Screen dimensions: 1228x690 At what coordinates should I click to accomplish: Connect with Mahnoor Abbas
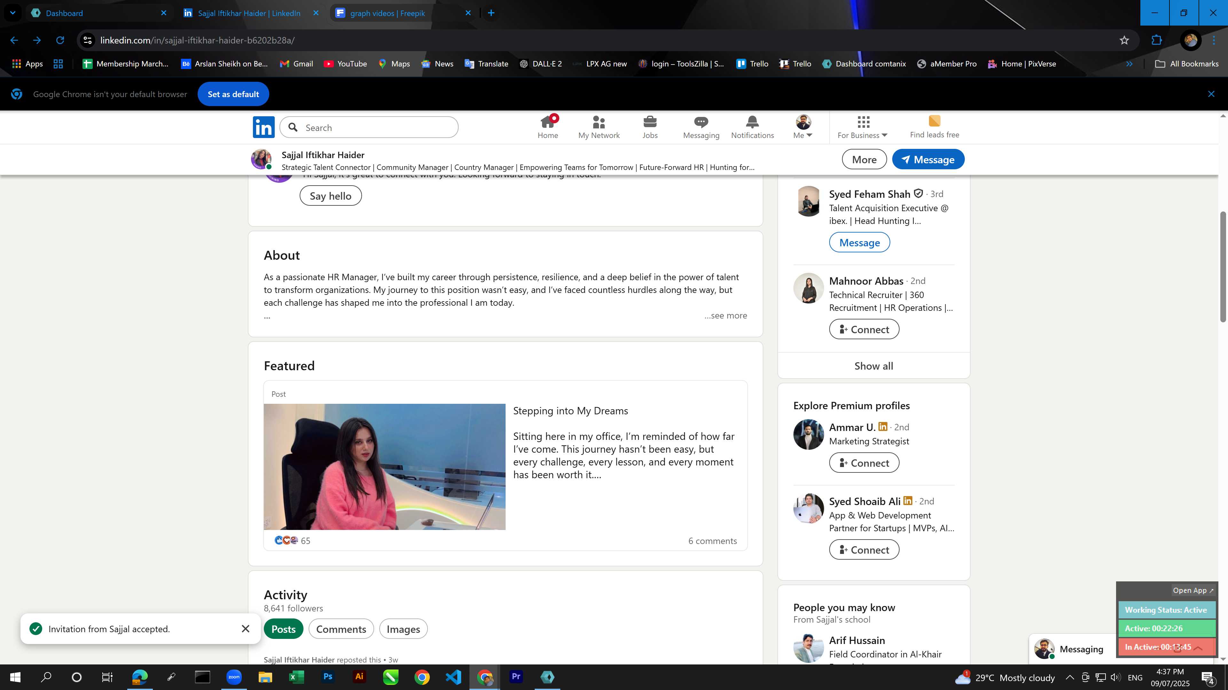[864, 330]
